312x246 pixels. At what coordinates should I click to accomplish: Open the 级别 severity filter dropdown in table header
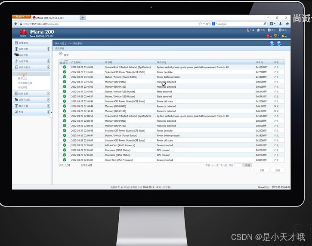tap(66, 62)
